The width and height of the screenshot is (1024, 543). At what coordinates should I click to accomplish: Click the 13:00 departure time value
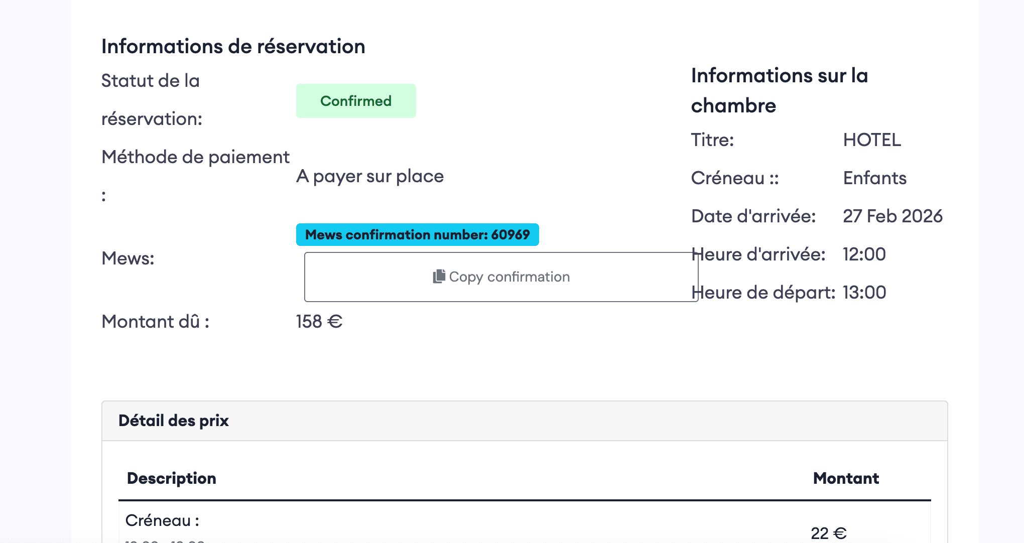click(864, 293)
